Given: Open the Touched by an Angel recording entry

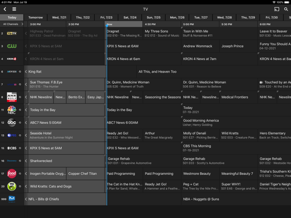Looking at the screenshot, I should (274, 84).
